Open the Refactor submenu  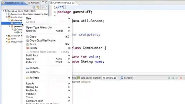[x=47, y=62]
